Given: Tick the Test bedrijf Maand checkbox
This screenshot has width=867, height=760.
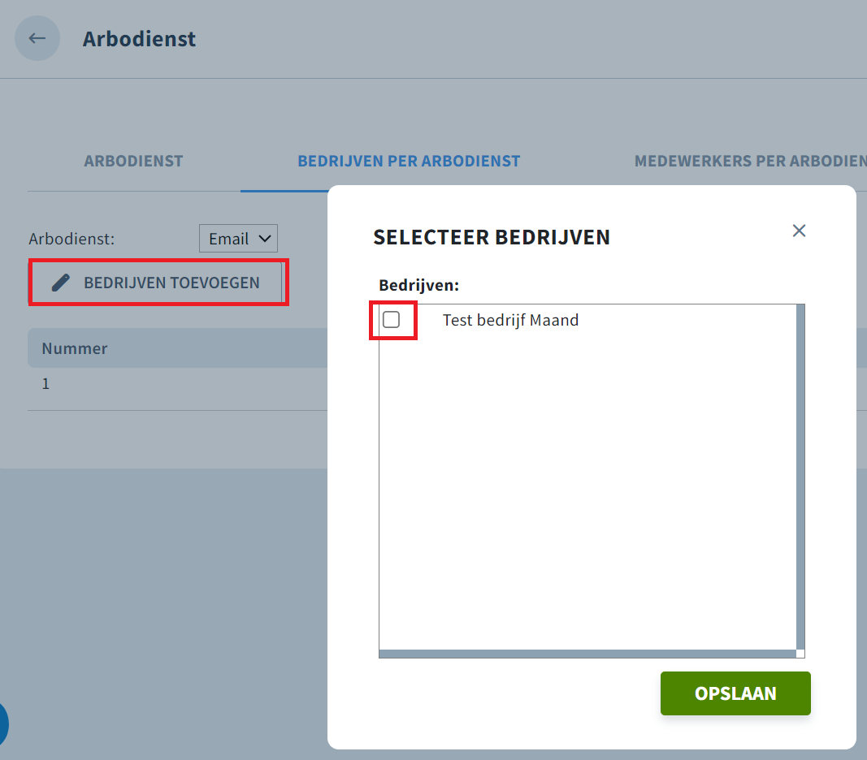Looking at the screenshot, I should [391, 319].
